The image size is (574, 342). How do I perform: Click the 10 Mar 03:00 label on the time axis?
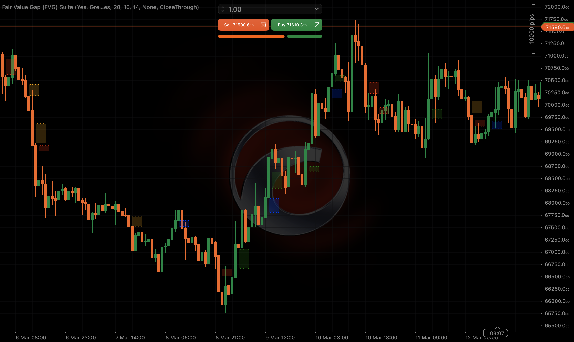click(x=332, y=337)
